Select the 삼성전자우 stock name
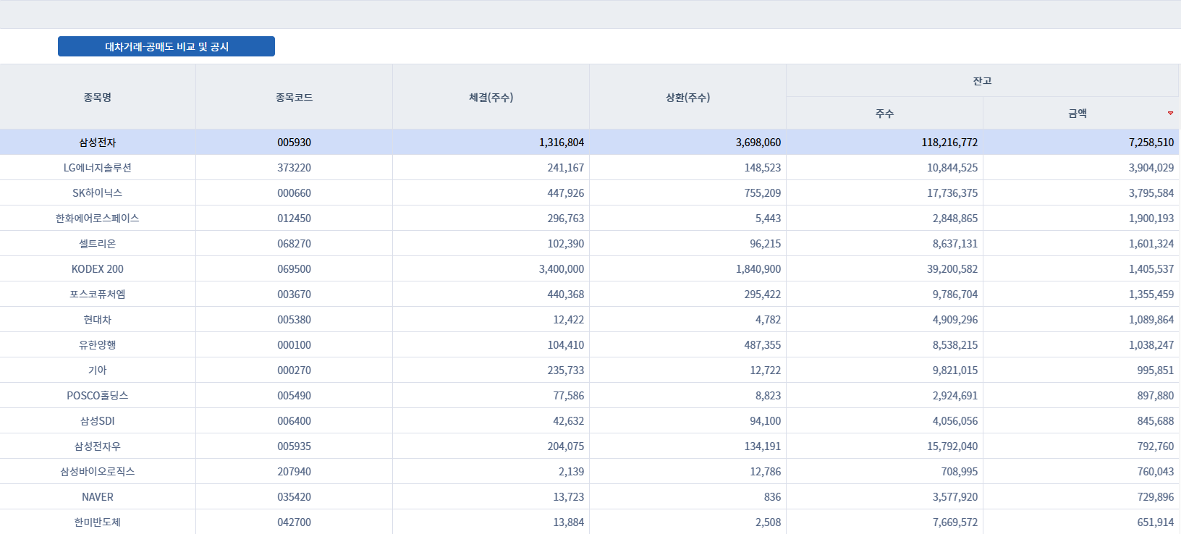 (x=98, y=446)
